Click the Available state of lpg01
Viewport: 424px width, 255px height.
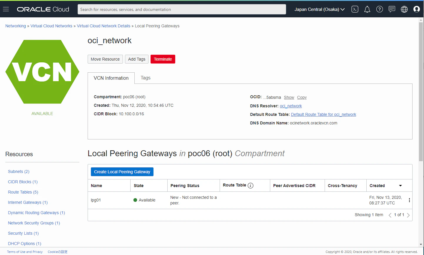(144, 200)
